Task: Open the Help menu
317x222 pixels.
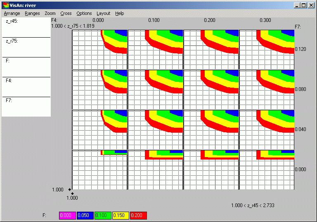Action: coord(120,13)
